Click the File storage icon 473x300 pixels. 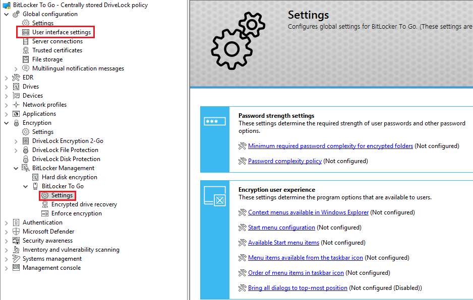(26, 59)
